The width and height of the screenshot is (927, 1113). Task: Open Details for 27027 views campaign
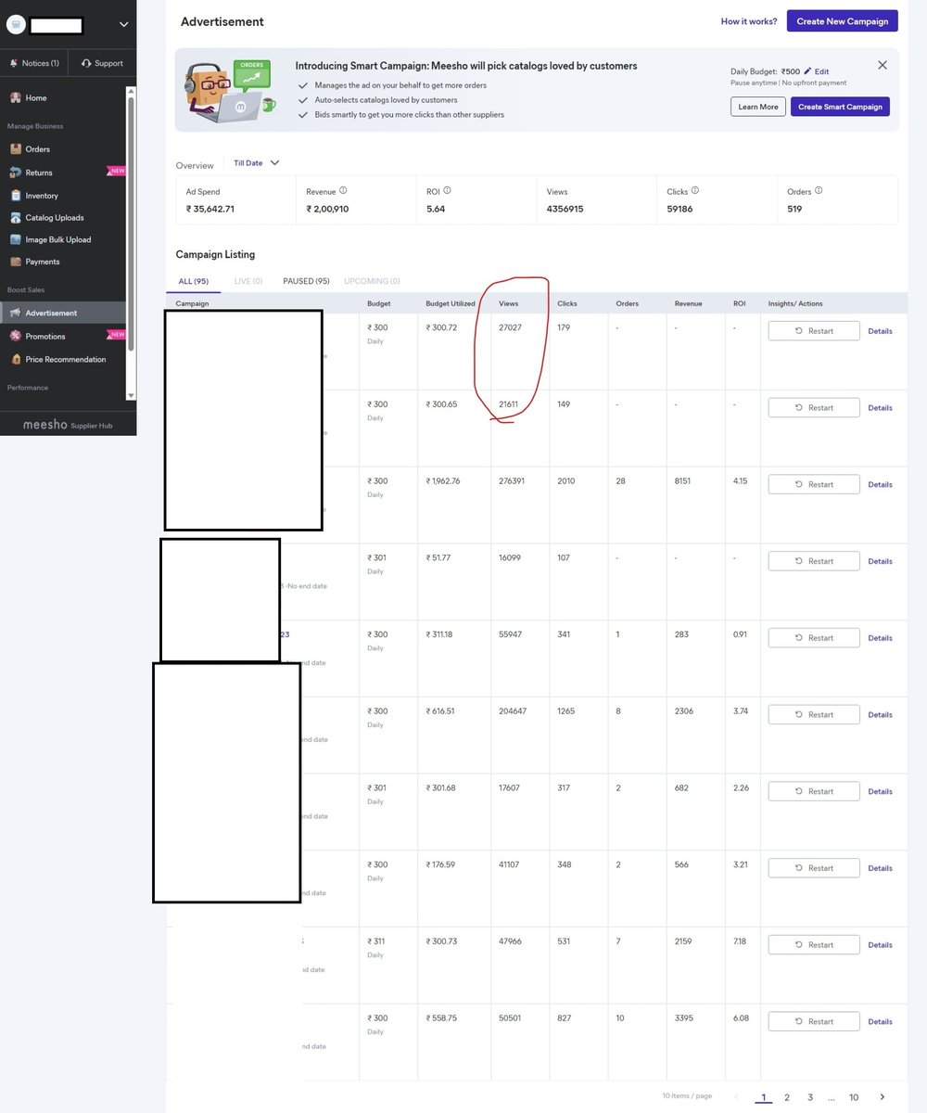(x=880, y=331)
